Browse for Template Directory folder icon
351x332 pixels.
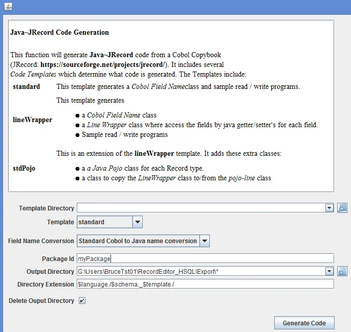click(x=342, y=208)
